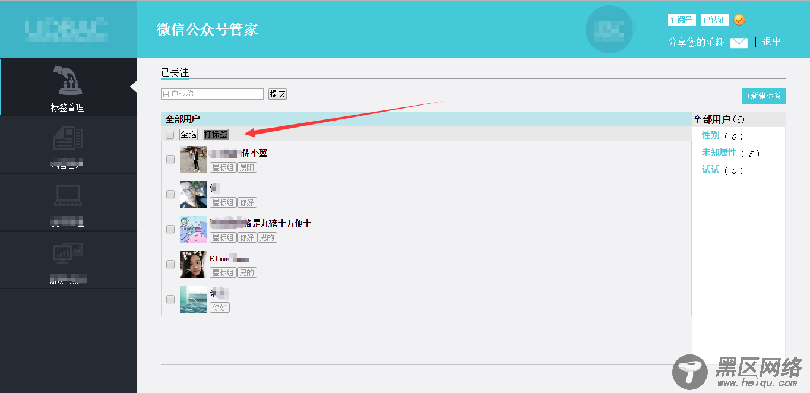810x393 pixels.
Task: Click the 分享您的乐趣 text
Action: point(697,43)
